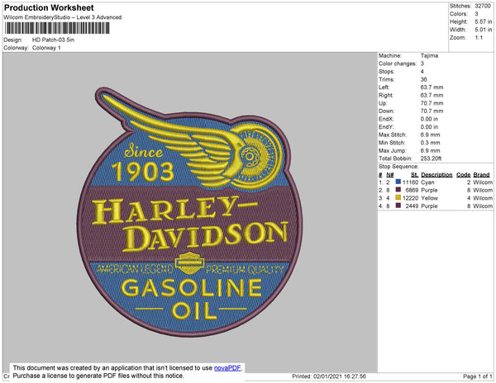Select the Up value '70.7 mm'
496x383 pixels.
(432, 103)
